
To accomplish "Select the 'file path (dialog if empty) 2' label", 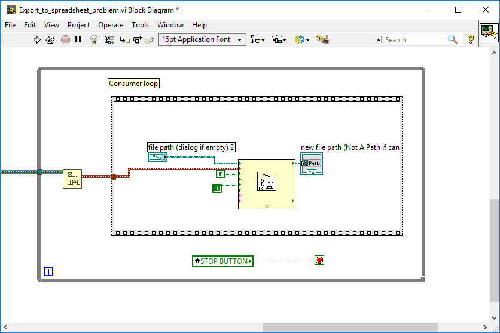I will point(191,147).
